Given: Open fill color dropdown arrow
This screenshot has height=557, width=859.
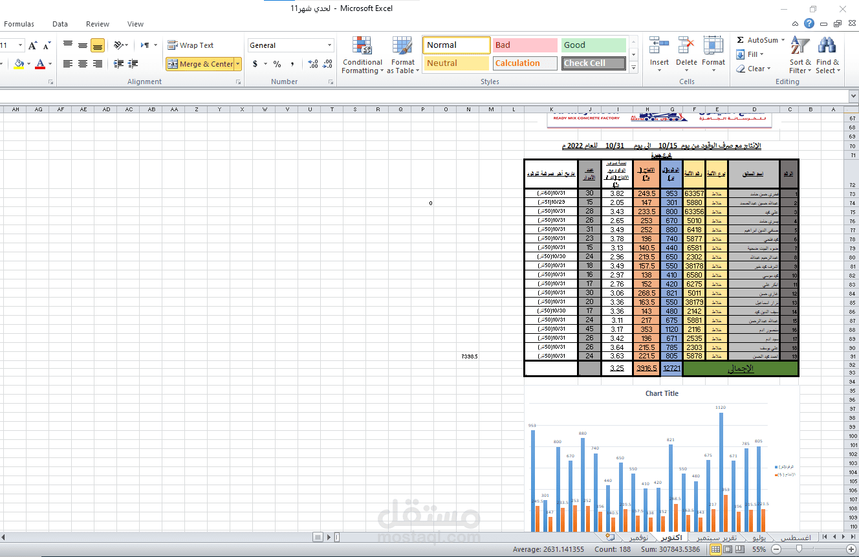Looking at the screenshot, I should (29, 63).
